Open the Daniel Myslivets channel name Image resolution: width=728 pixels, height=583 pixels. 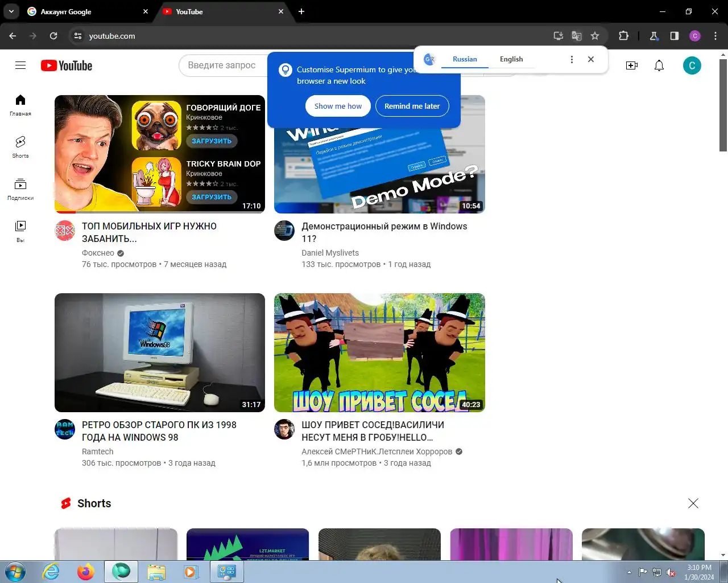(x=330, y=253)
